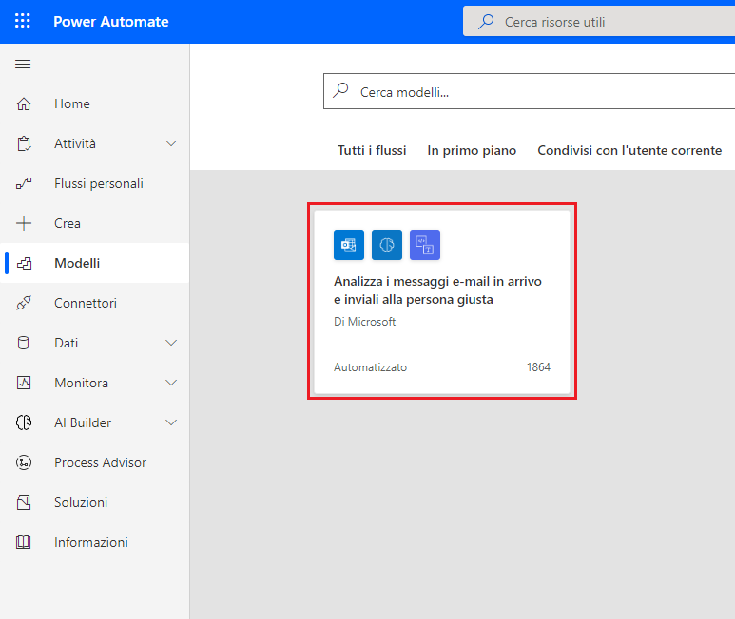735x619 pixels.
Task: Select the Monitora label in sidebar
Action: pos(81,383)
